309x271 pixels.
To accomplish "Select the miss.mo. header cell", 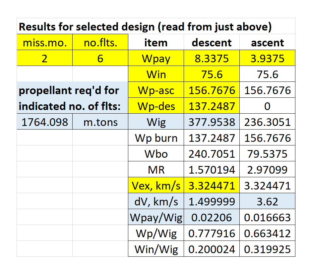I will pyautogui.click(x=45, y=42).
